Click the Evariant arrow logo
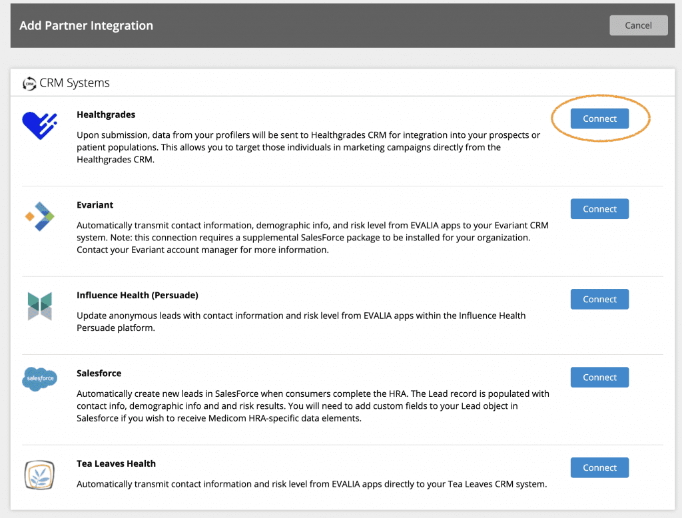 tap(39, 216)
